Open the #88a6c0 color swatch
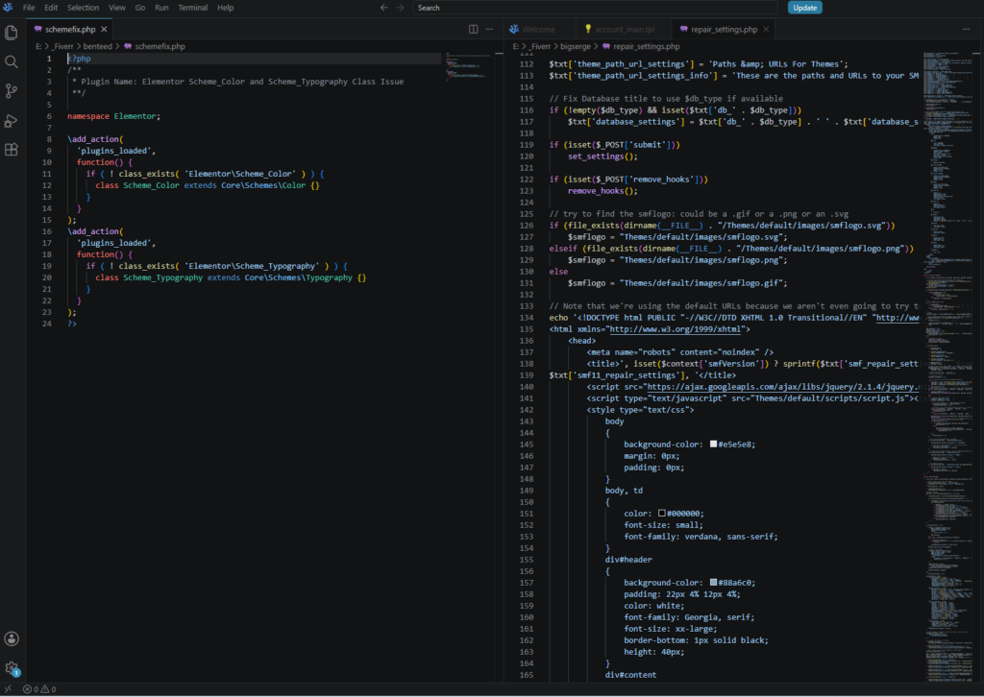 pos(713,583)
